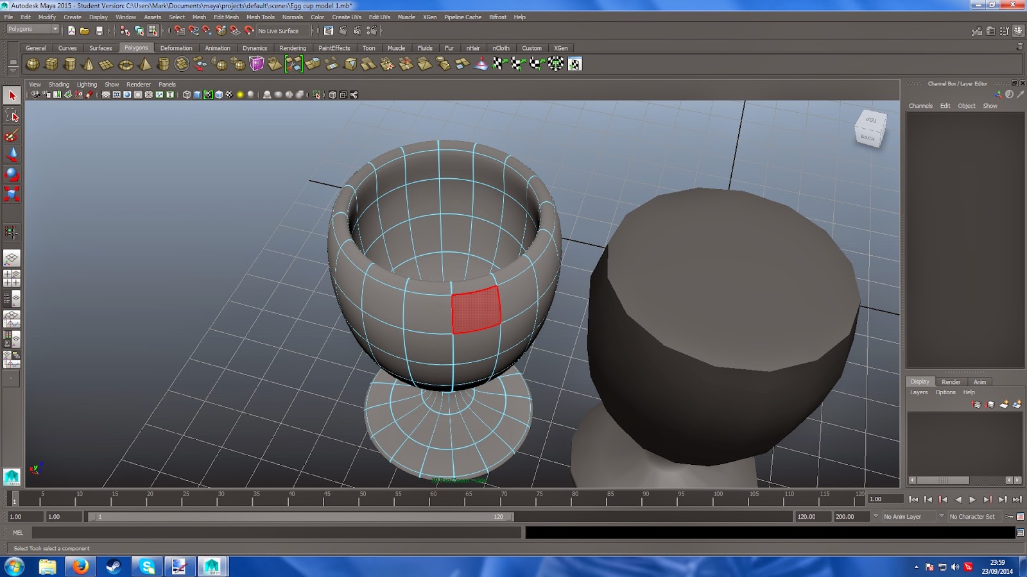Click the polygon cone shelf icon

click(89, 64)
